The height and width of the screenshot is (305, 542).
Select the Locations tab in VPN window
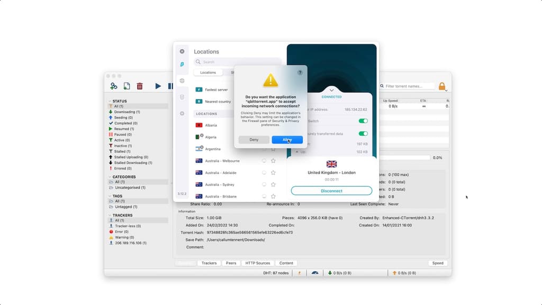207,73
